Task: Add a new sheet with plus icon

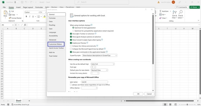Action: pos(29,101)
